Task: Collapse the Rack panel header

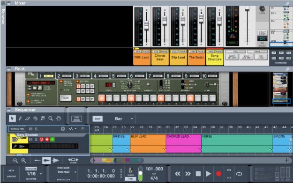Action: pos(8,69)
